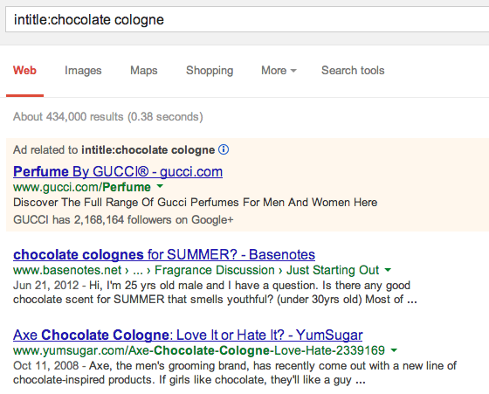Expand the arrow beside the yumsugar URL
This screenshot has height=394, width=489.
tap(394, 350)
